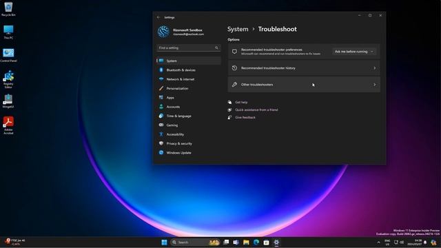Click the Rizonesoft Sandbox account name
Image resolution: width=441 pixels, height=248 pixels.
coord(187,30)
